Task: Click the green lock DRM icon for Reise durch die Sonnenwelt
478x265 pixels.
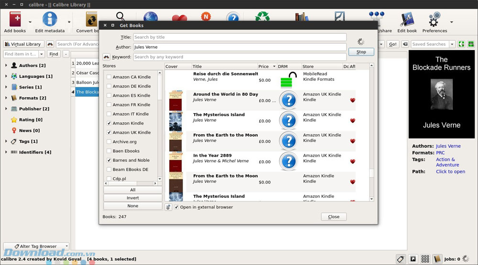Action: [288, 80]
